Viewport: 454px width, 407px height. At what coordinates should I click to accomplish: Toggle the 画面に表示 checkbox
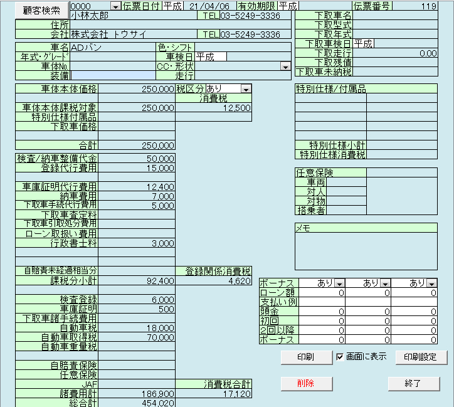tap(340, 357)
